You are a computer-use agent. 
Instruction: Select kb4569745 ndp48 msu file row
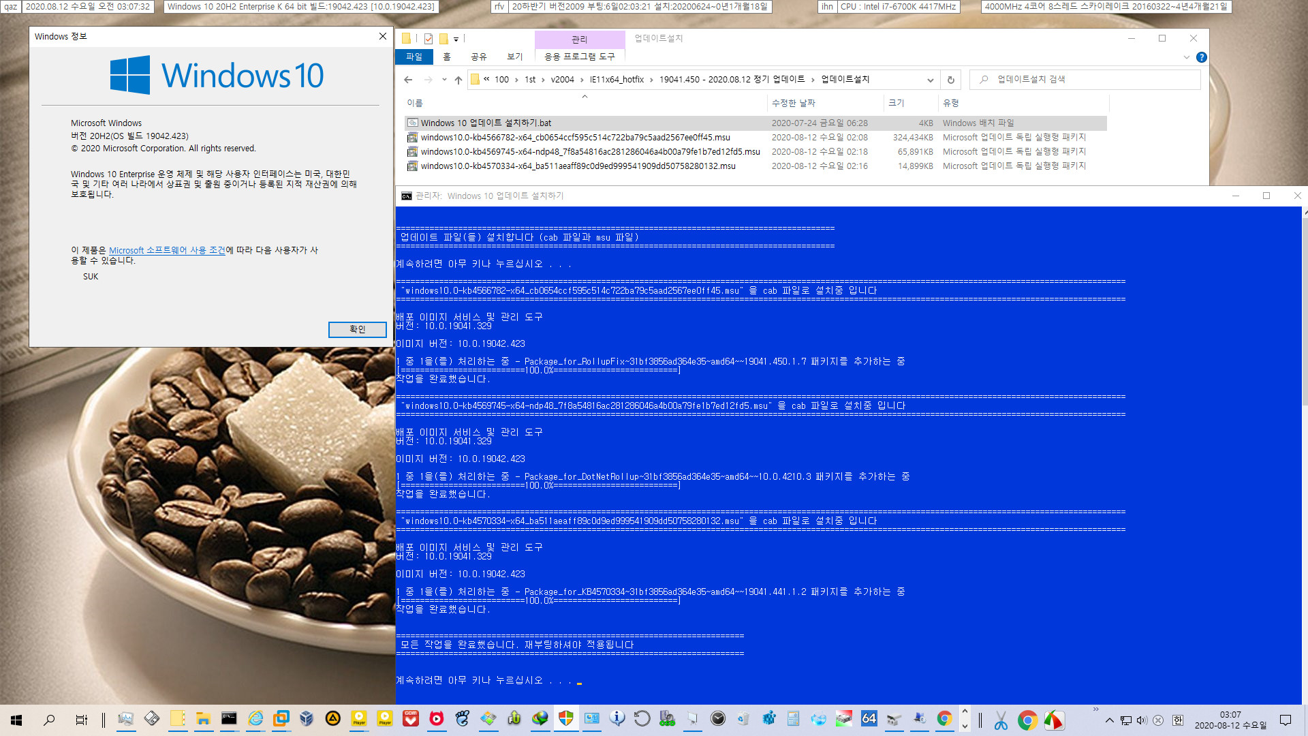756,152
